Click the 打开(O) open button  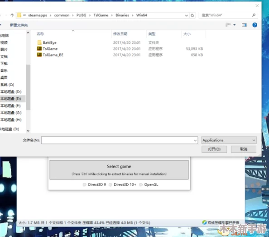pyautogui.click(x=214, y=149)
